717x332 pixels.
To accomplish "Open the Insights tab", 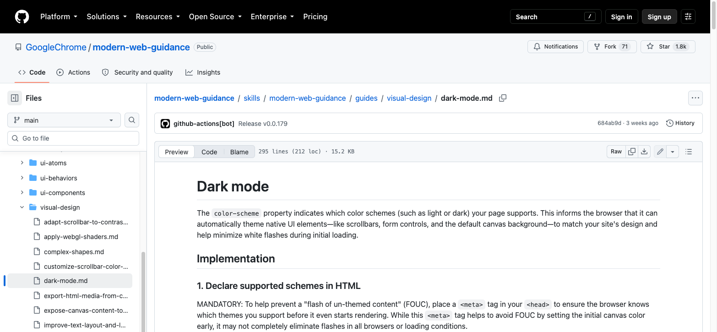I will click(x=203, y=72).
